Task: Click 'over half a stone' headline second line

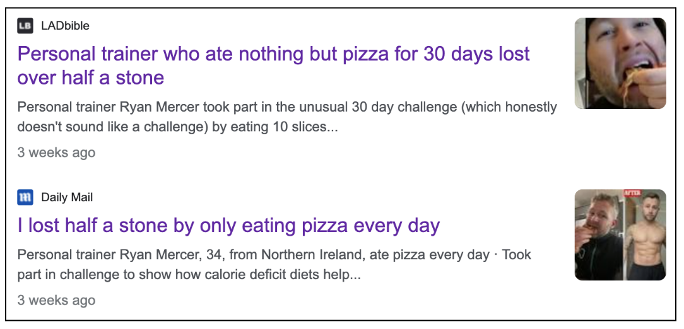Action: coord(91,78)
